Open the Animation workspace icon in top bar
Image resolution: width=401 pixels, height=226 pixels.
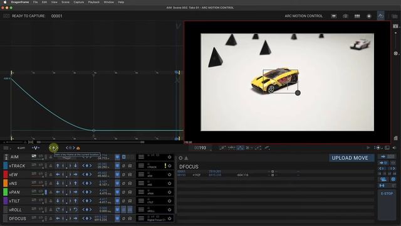[334, 16]
